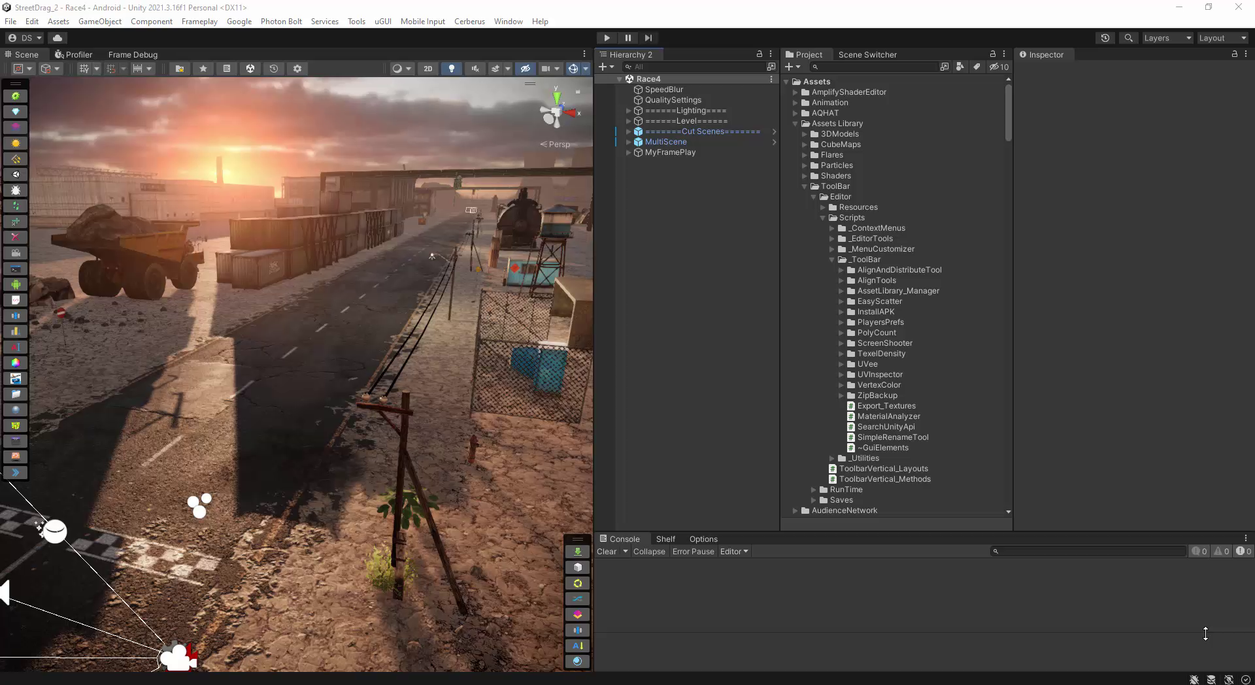The width and height of the screenshot is (1255, 685).
Task: Switch to the Profiler tab
Action: (74, 54)
